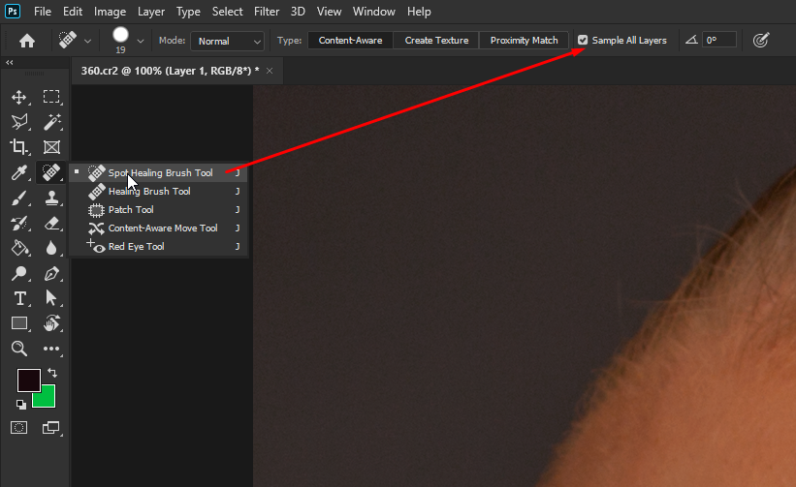Viewport: 796px width, 487px height.
Task: Select the Rectangle shape tool
Action: [19, 323]
